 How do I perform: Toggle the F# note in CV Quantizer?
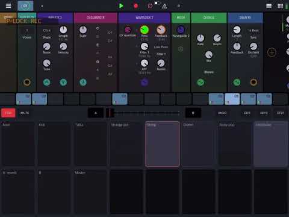click(x=110, y=57)
